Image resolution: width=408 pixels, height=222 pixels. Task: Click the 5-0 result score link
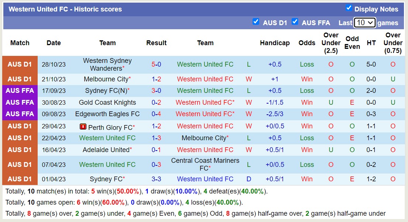coord(156,64)
